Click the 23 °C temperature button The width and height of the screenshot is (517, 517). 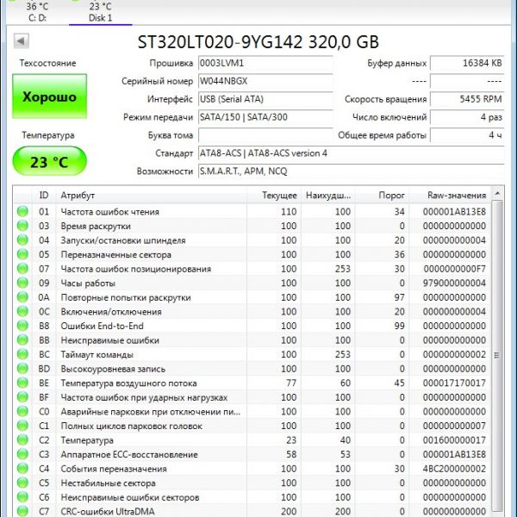tap(49, 162)
